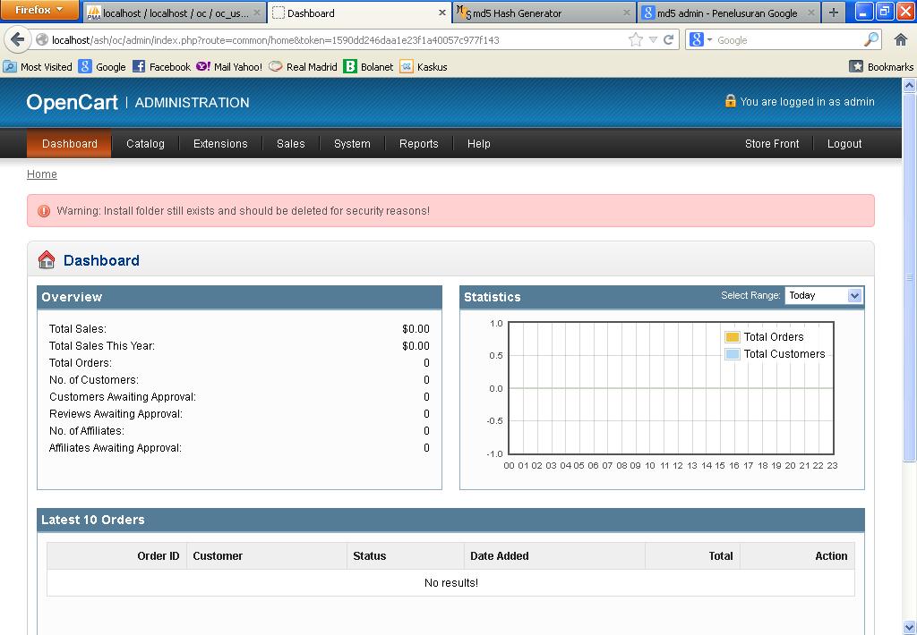Image resolution: width=917 pixels, height=635 pixels.
Task: Open the Select Range dropdown
Action: point(824,296)
